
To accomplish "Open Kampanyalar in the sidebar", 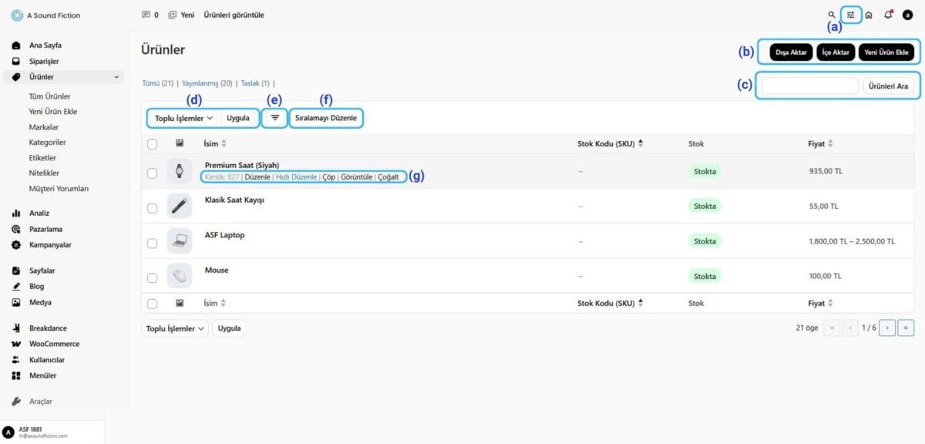I will point(50,244).
